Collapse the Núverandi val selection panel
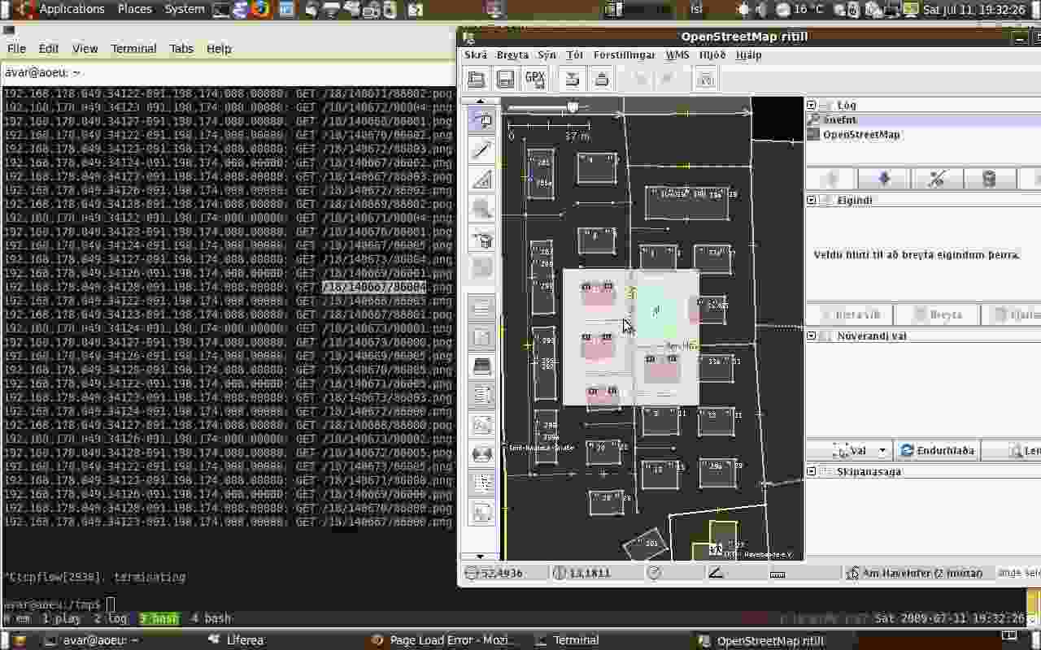 coord(811,336)
